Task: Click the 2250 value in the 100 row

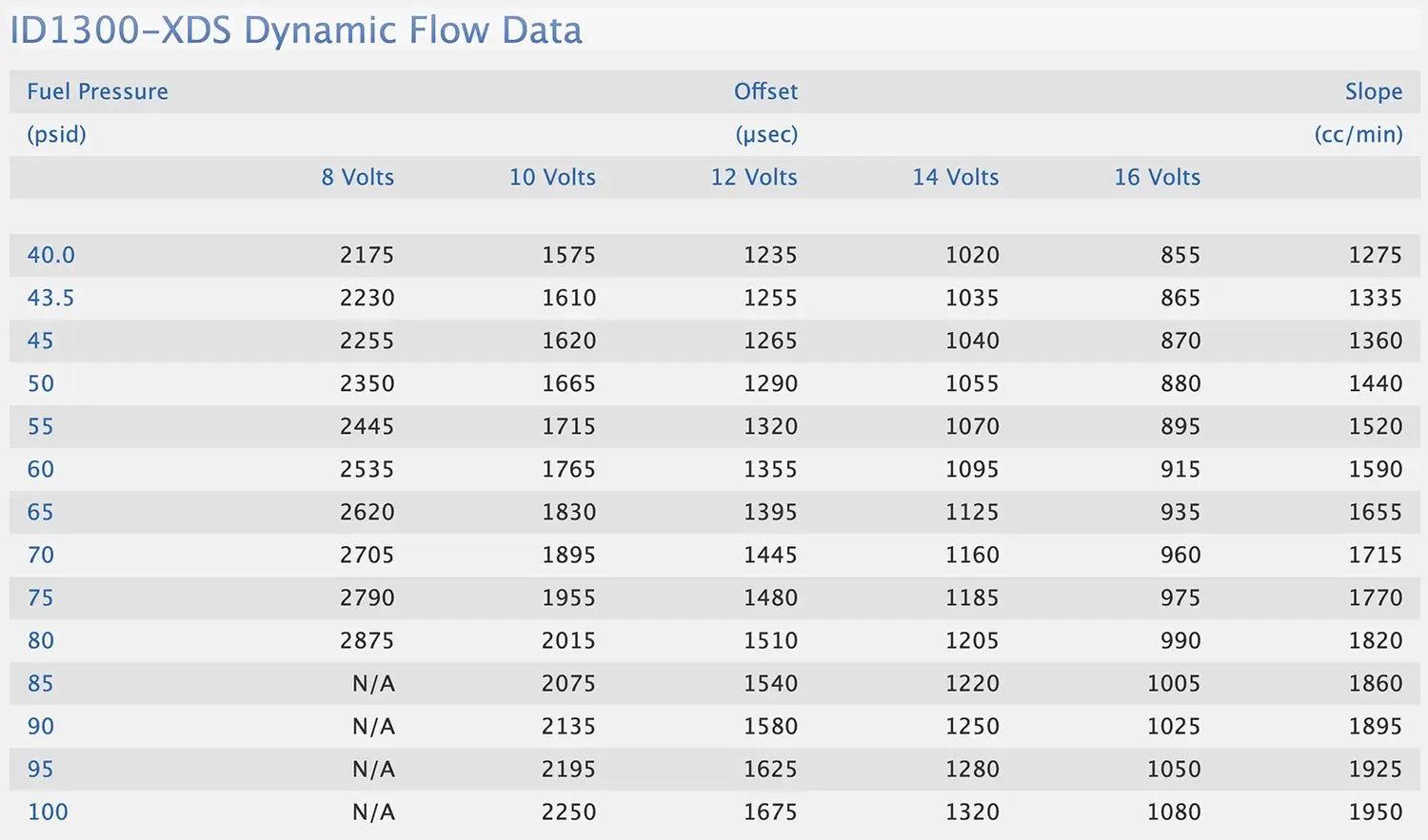Action: tap(568, 811)
